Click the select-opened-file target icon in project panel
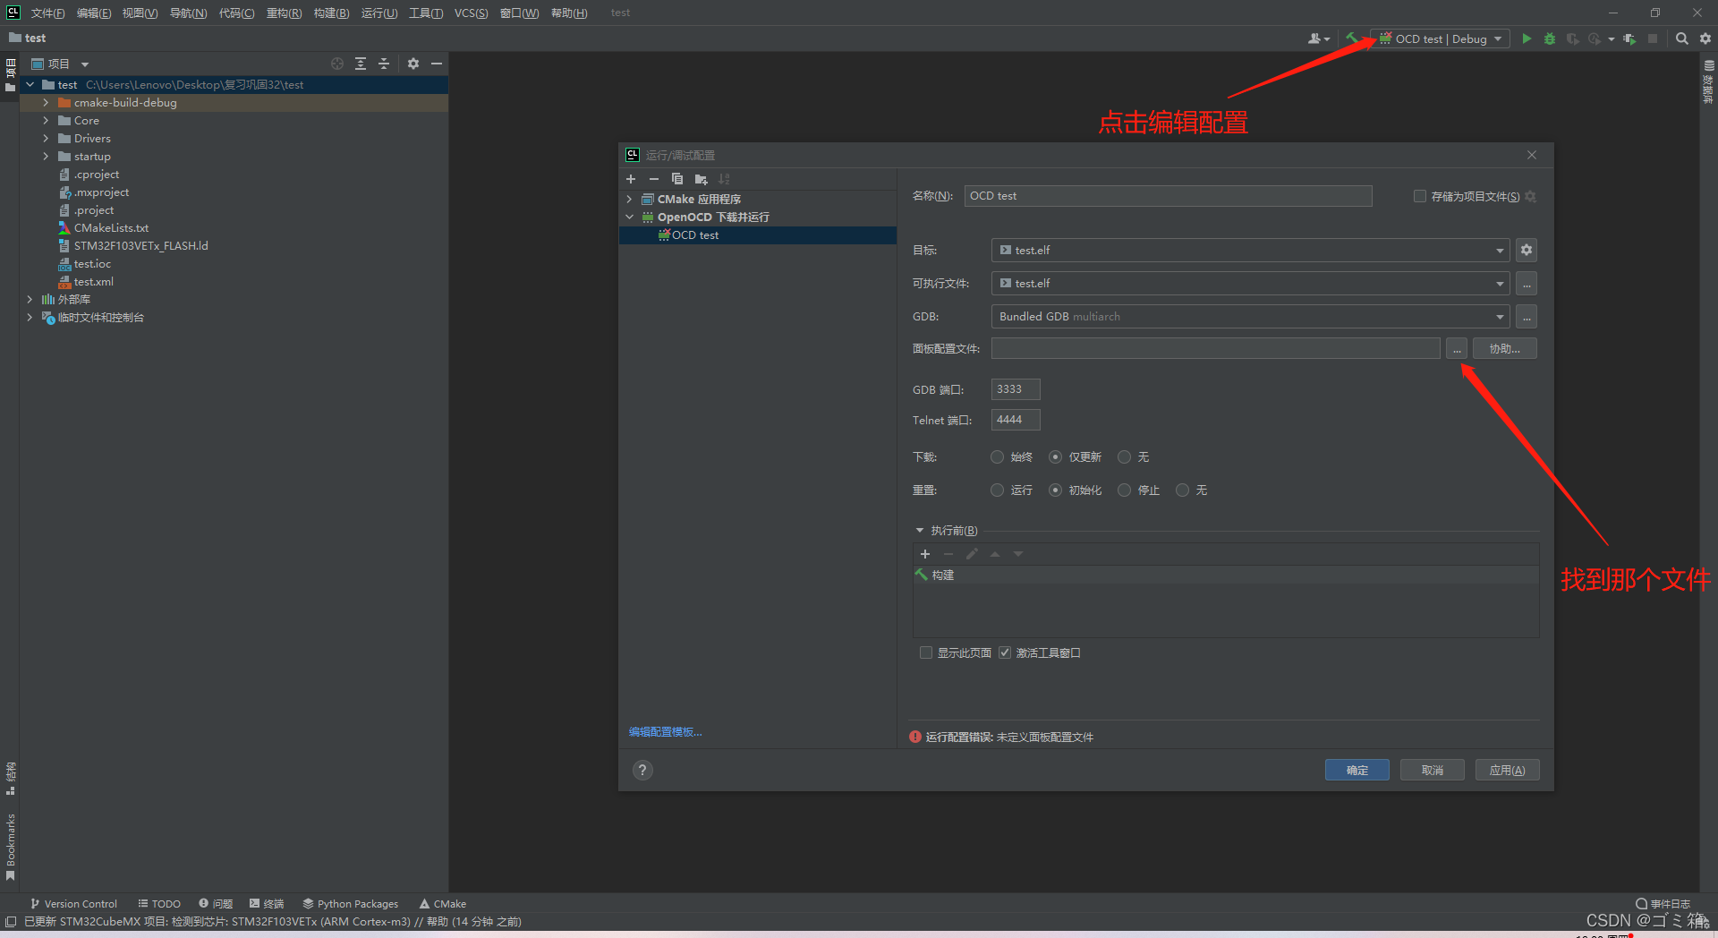Viewport: 1718px width, 938px height. point(337,64)
